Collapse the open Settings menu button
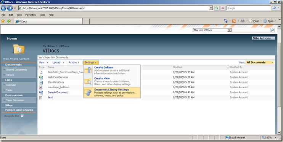 (x=91, y=62)
